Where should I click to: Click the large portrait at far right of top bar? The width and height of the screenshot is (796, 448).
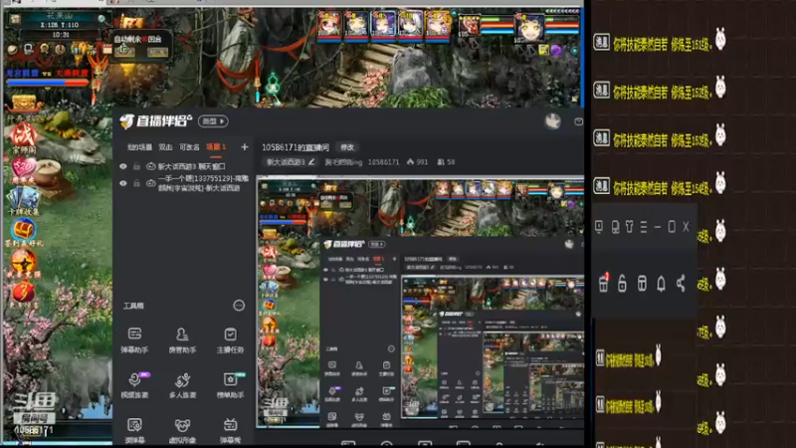529,28
